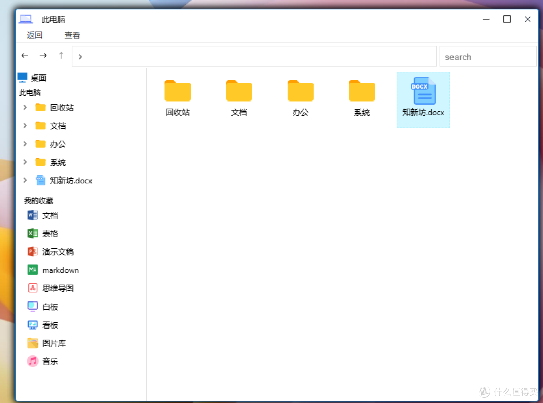Screen dimensions: 543x403
Task: Minimize the 此电脑 window
Action: click(x=486, y=19)
